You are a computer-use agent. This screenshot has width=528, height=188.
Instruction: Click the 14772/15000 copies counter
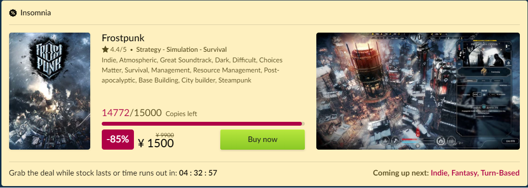[132, 113]
